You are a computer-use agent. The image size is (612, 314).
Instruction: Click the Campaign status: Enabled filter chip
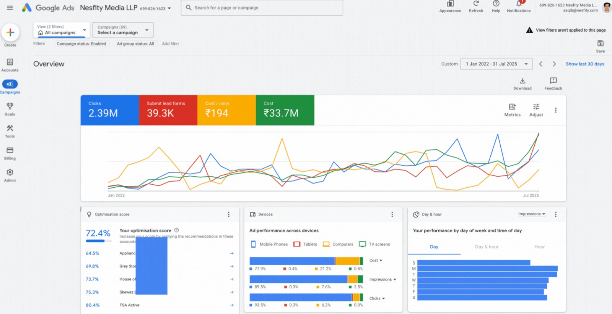(x=81, y=44)
